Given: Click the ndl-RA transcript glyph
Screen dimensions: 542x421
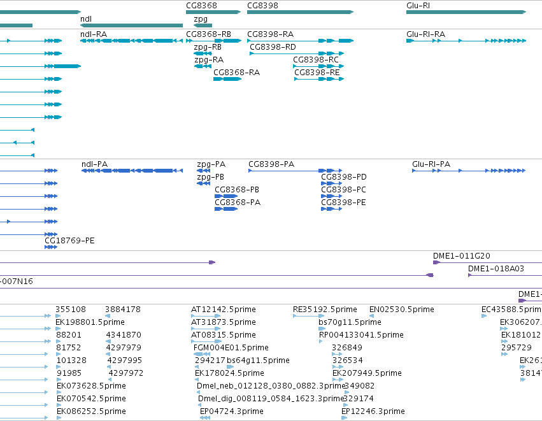Looking at the screenshot, I should [x=131, y=41].
